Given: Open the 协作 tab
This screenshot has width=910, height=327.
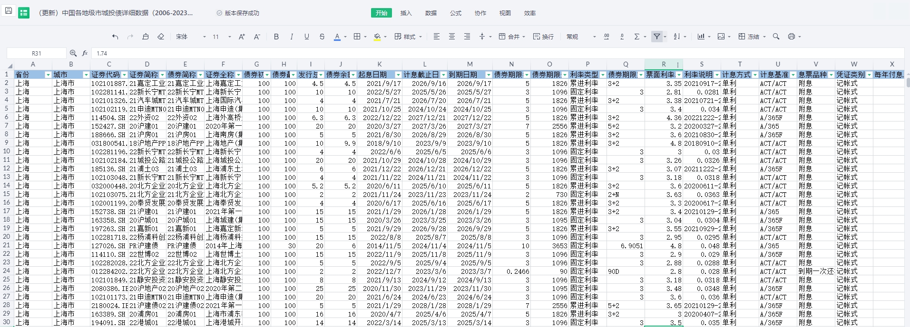Looking at the screenshot, I should 480,13.
